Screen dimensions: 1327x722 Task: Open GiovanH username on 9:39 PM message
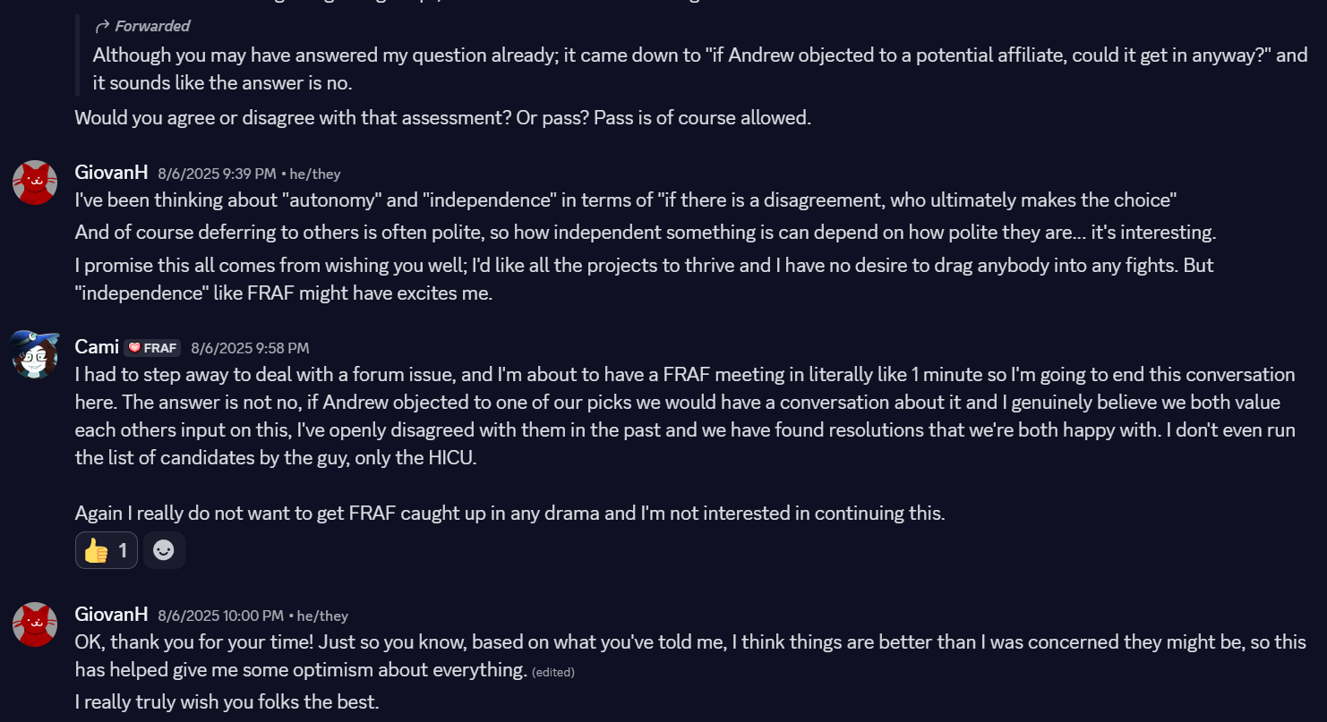click(112, 173)
